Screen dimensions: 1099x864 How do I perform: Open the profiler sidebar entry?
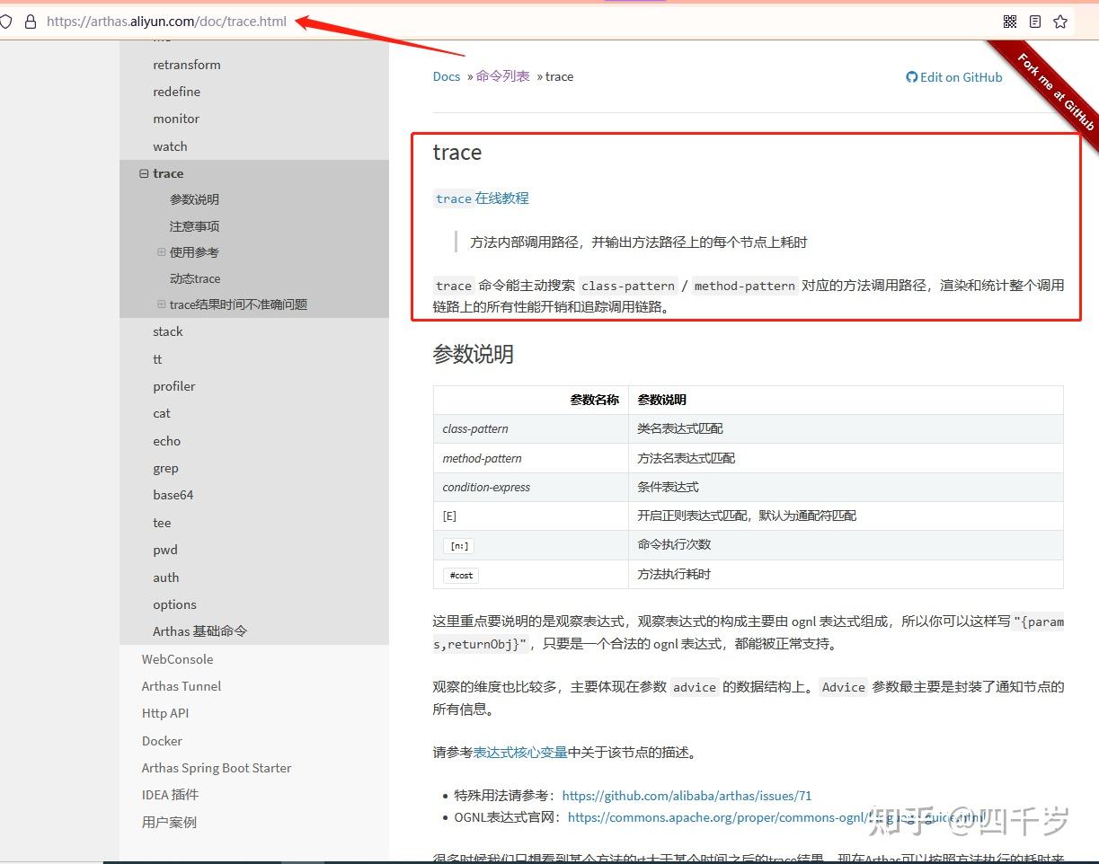tap(174, 386)
